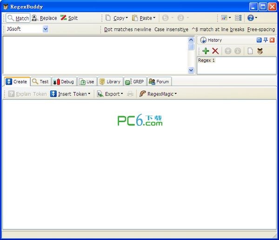Screen dimensions: 279x240
Task: Maximize the RegexBuddy window
Action: pos(263,7)
